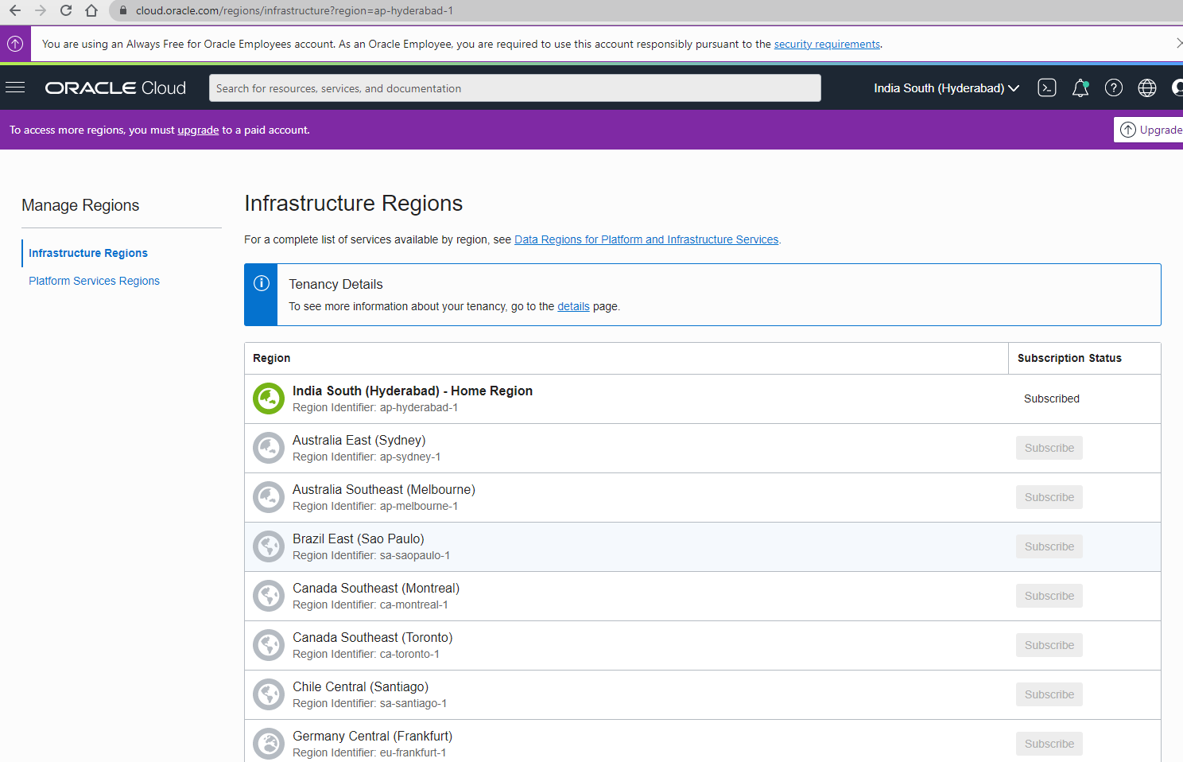Go back in browser history
1183x762 pixels.
(15, 10)
